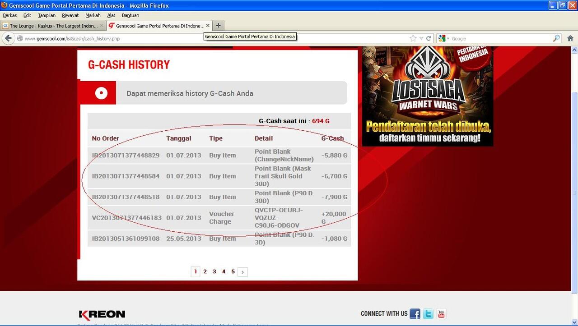Click order number IB2013051361099108
The image size is (578, 326).
(x=126, y=239)
